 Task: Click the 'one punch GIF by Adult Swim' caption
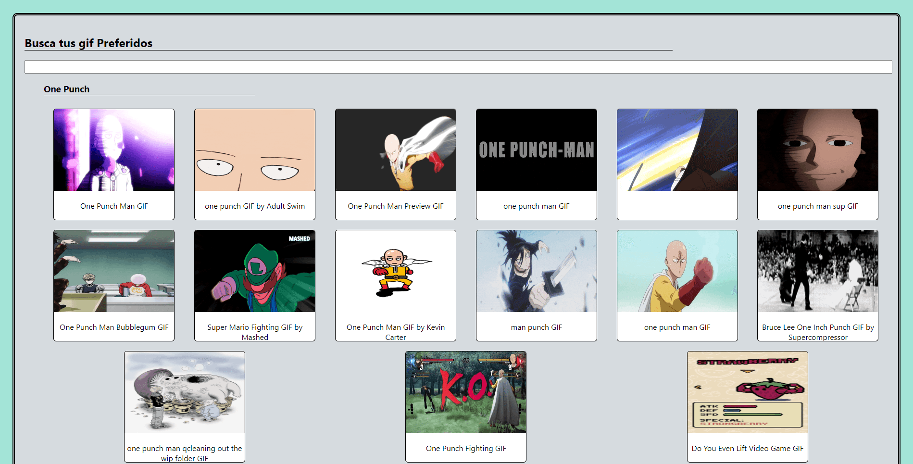(x=255, y=206)
